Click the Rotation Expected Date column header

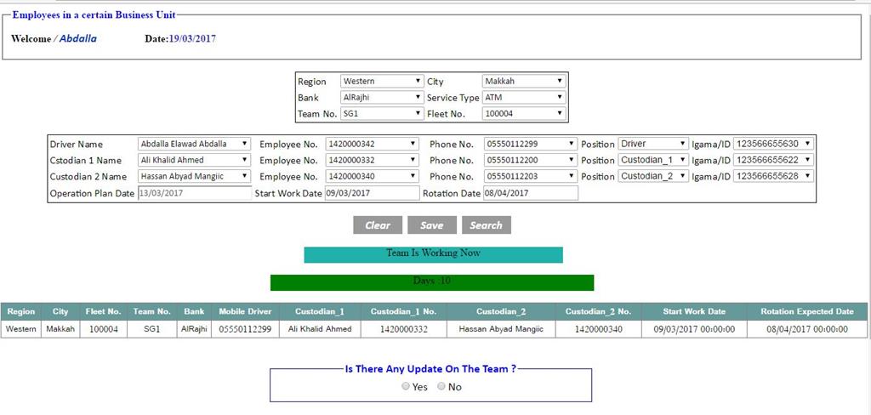click(807, 311)
